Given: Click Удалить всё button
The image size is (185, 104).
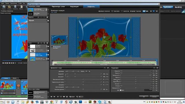Looking at the screenshot, I should pos(125,11).
